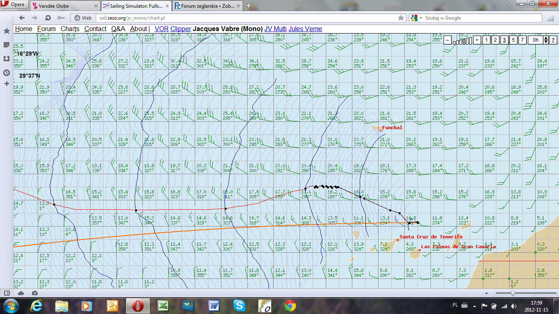The height and width of the screenshot is (314, 559).
Task: Select the smallest zoom level bar
Action: tap(454, 43)
